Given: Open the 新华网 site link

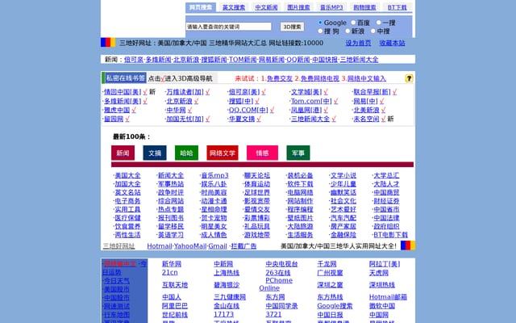Looking at the screenshot, I should 172,264.
